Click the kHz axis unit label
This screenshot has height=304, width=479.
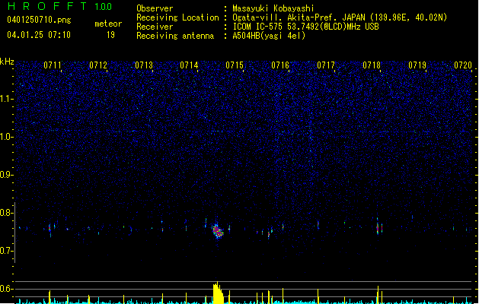(7, 62)
